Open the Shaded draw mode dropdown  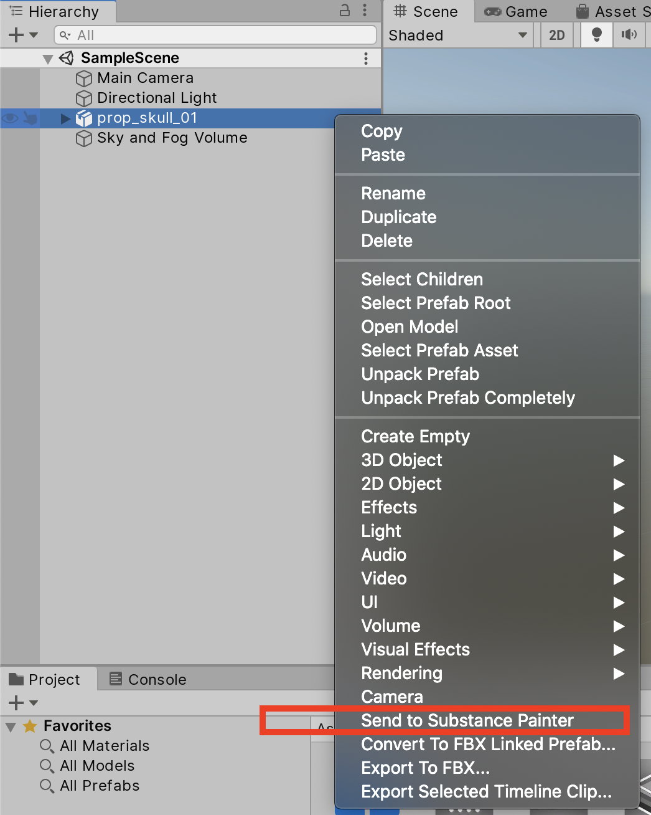[x=458, y=36]
